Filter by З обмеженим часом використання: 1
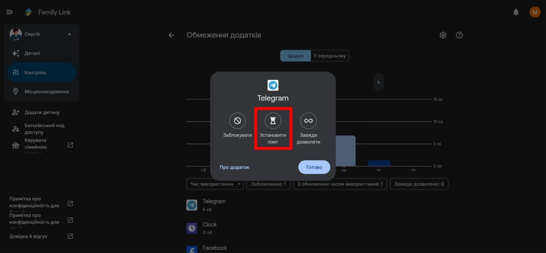The height and width of the screenshot is (253, 546). click(x=340, y=184)
